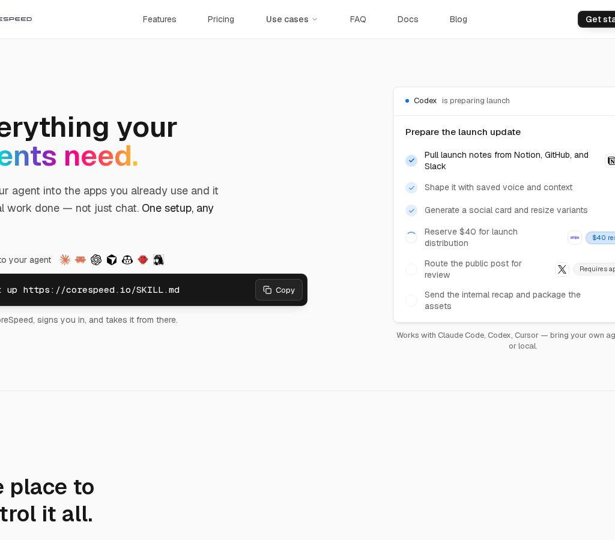Click the black cube Cursor icon
The image size is (615, 540).
point(112,260)
